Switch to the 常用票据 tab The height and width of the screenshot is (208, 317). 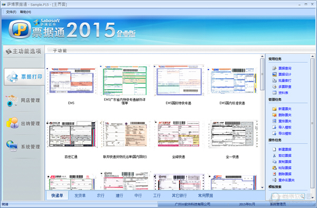click(206, 195)
